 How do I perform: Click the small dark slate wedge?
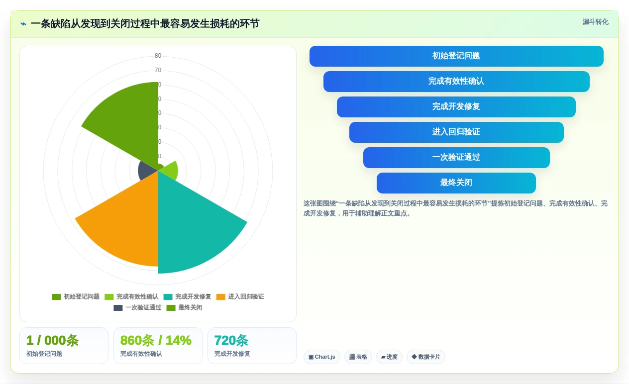(x=146, y=171)
